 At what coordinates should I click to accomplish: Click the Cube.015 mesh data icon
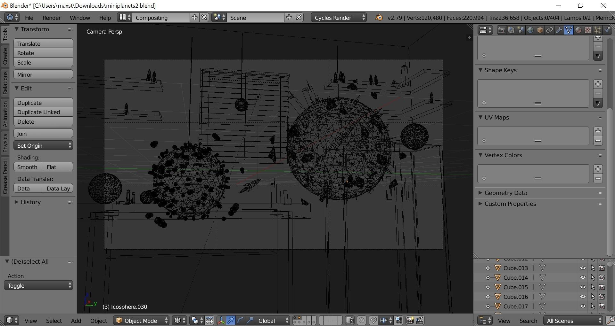(x=542, y=287)
